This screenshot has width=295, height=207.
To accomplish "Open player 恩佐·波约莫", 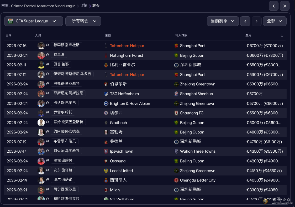I will [x=63, y=161].
